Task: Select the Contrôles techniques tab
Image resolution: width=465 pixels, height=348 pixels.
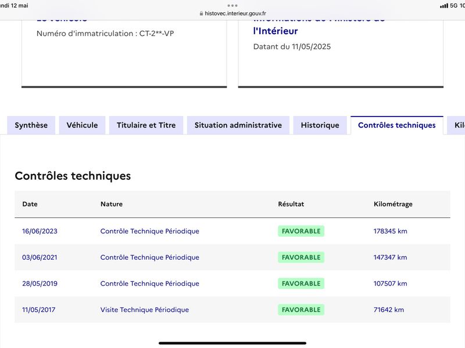Action: point(397,125)
